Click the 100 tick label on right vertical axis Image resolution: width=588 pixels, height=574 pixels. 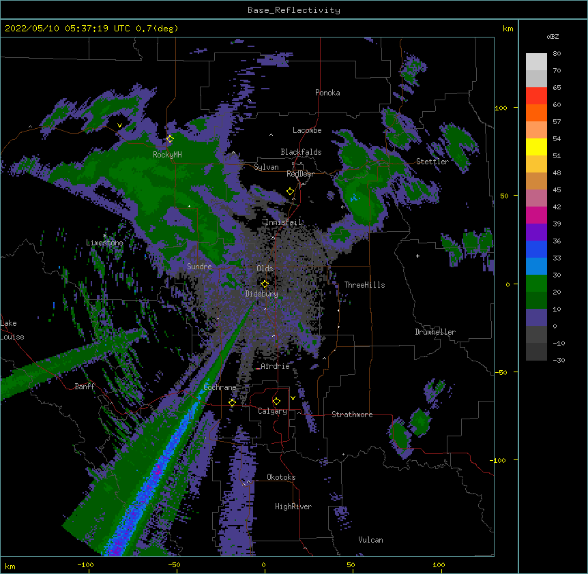[501, 108]
